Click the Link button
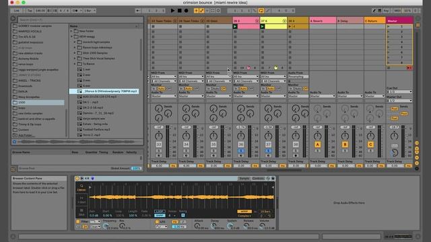Image resolution: width=431 pixels, height=242 pixels. [17, 11]
